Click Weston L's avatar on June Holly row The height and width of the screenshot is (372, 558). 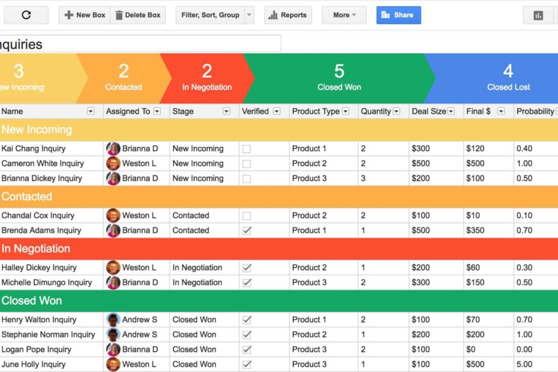(114, 364)
